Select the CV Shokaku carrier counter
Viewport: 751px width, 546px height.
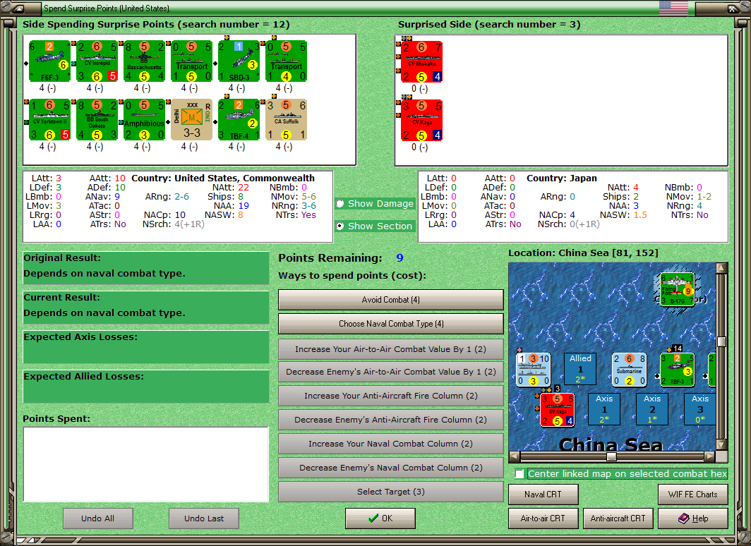point(421,62)
